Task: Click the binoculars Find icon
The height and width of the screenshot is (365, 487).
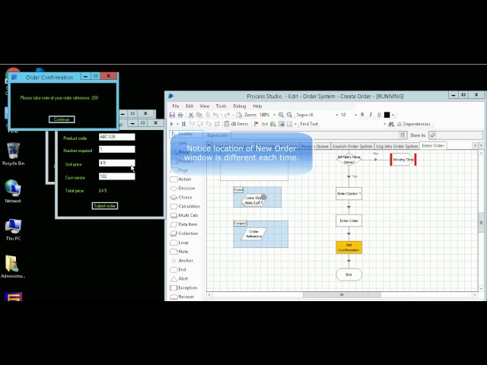Action: click(x=391, y=124)
